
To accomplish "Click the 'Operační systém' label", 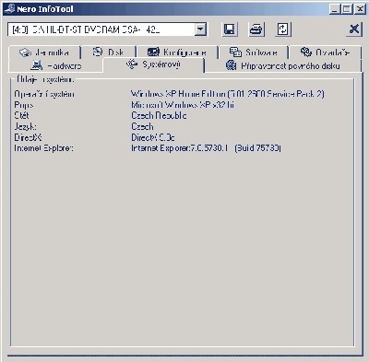I will coord(44,94).
